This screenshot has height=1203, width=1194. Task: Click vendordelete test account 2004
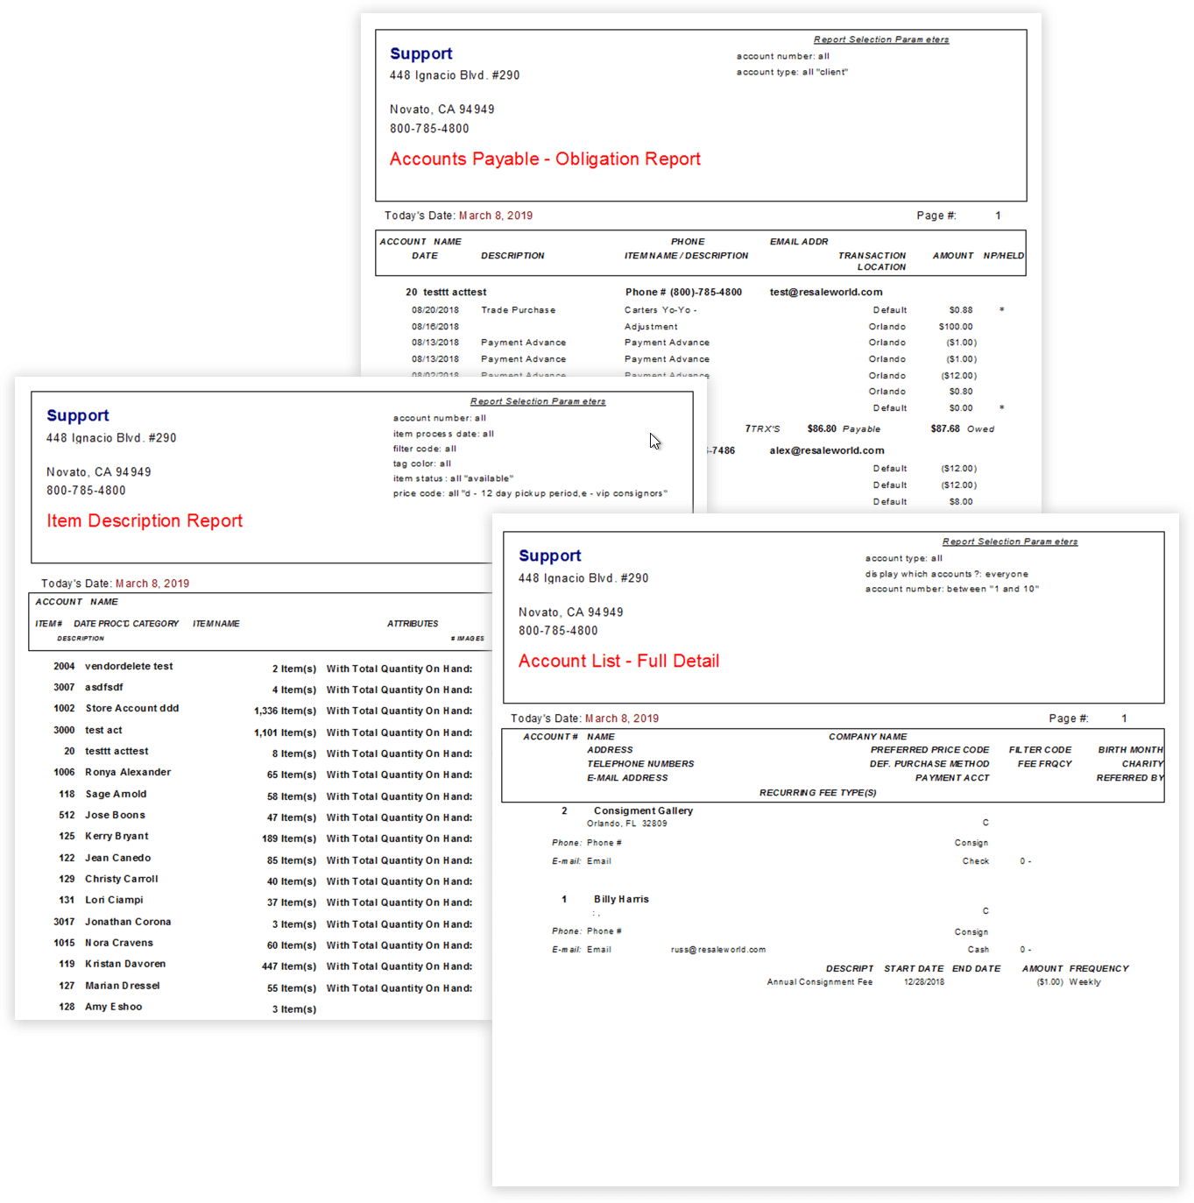[x=113, y=667]
